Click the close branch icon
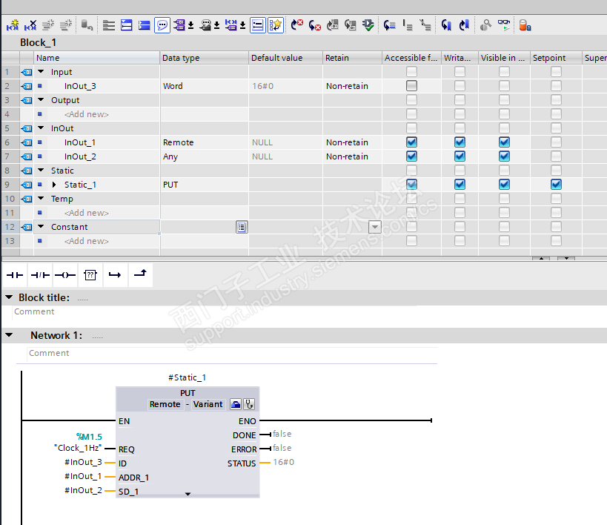 [139, 274]
